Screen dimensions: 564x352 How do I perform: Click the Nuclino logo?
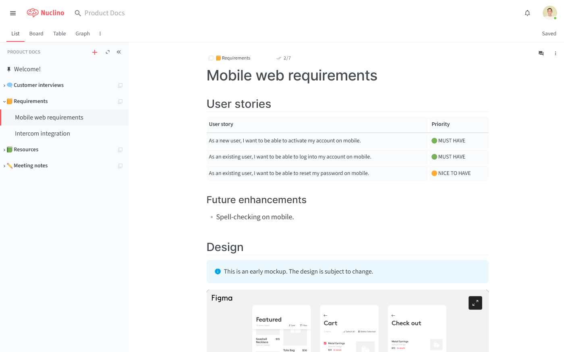(x=45, y=12)
